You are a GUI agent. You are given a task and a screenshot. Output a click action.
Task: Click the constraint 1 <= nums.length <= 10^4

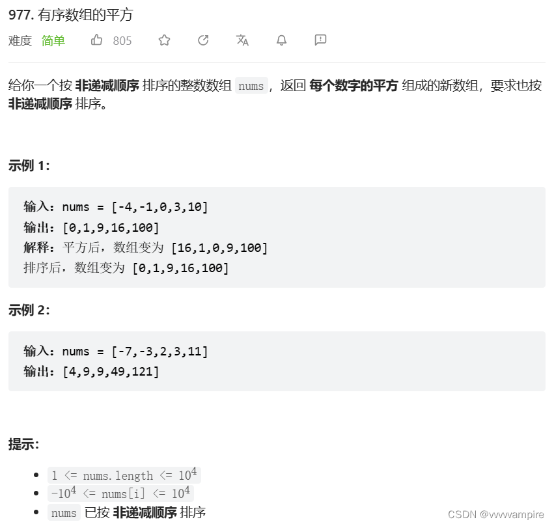coord(124,475)
